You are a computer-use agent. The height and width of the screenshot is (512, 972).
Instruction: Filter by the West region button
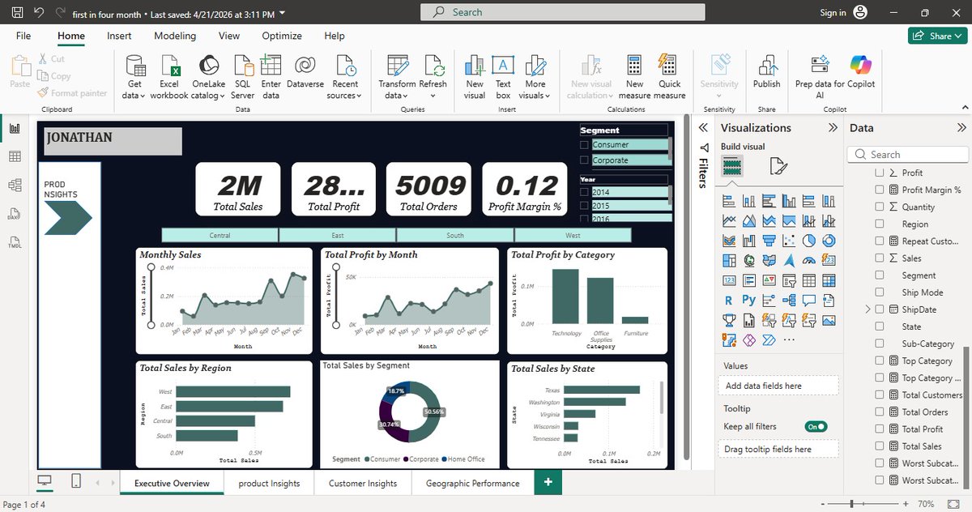click(573, 235)
